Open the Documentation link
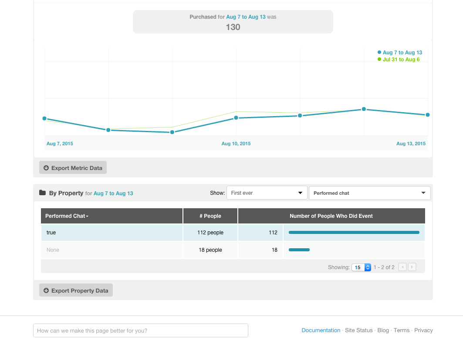The image size is (463, 340). (x=321, y=330)
